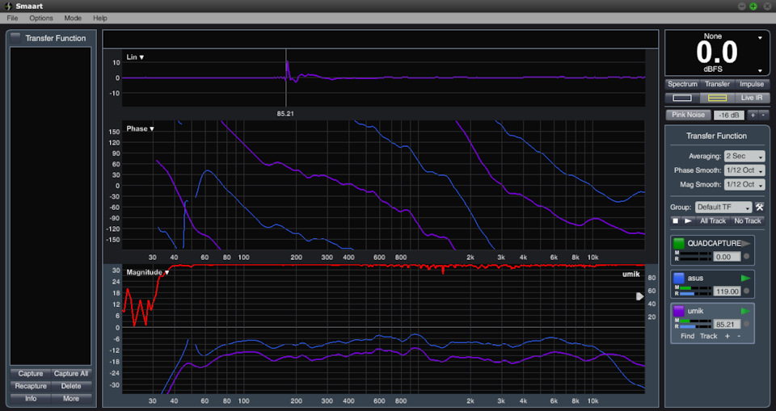Toggle the Live IR display
This screenshot has width=776, height=411.
point(752,98)
